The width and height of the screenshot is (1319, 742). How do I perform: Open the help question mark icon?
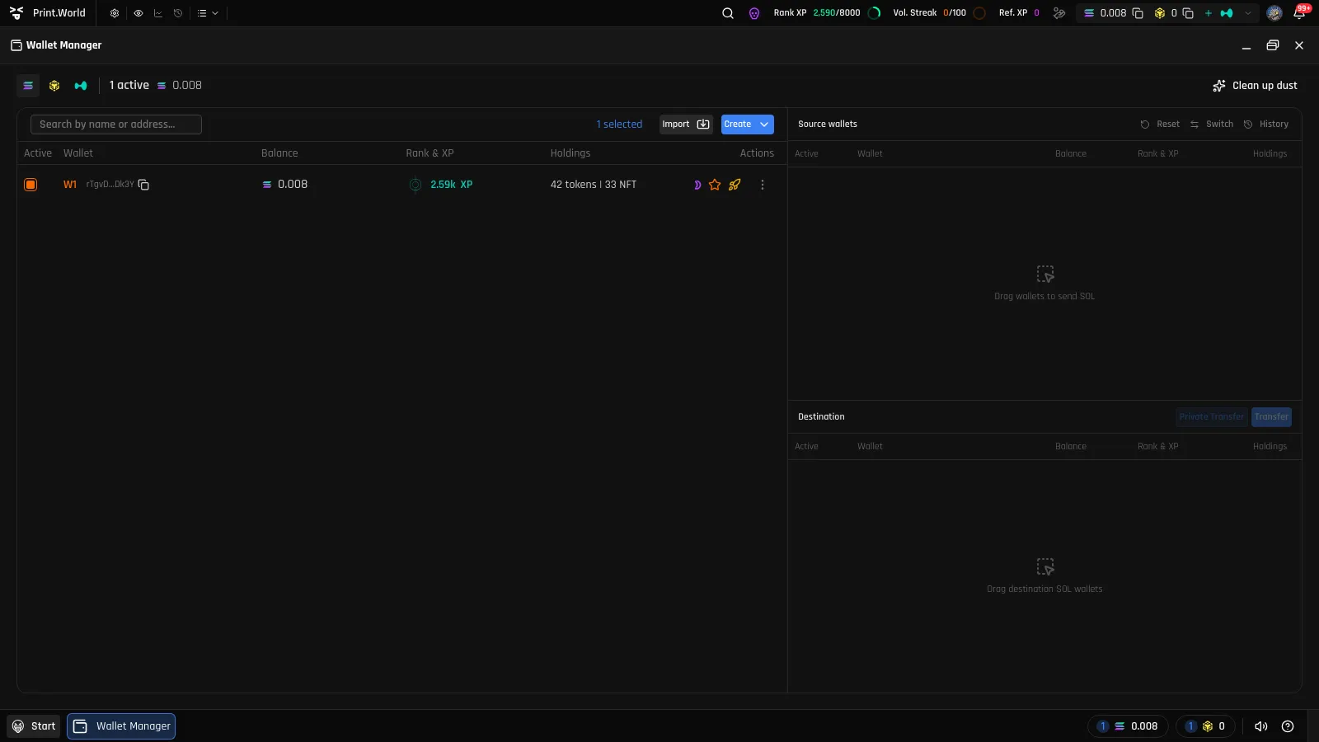[x=1288, y=726]
